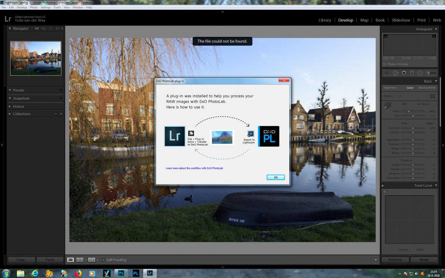Expand the Snapshots panel
The image size is (445, 278).
click(10, 98)
